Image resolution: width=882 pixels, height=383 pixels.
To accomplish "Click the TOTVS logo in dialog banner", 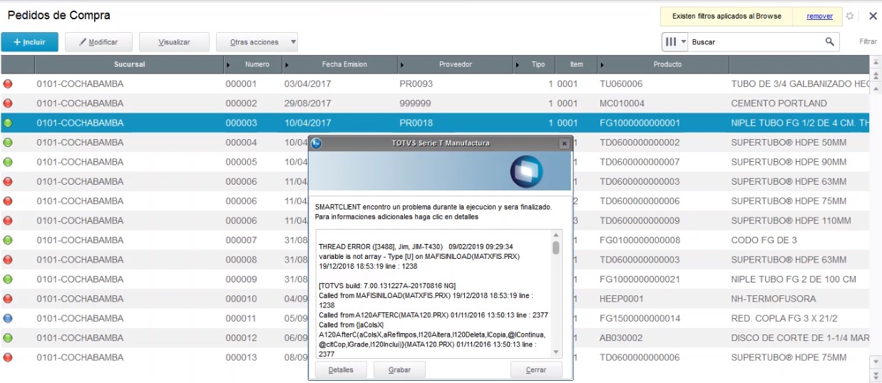I will (527, 172).
